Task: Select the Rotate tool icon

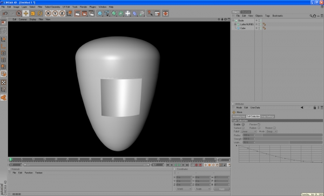Action: (x=39, y=13)
